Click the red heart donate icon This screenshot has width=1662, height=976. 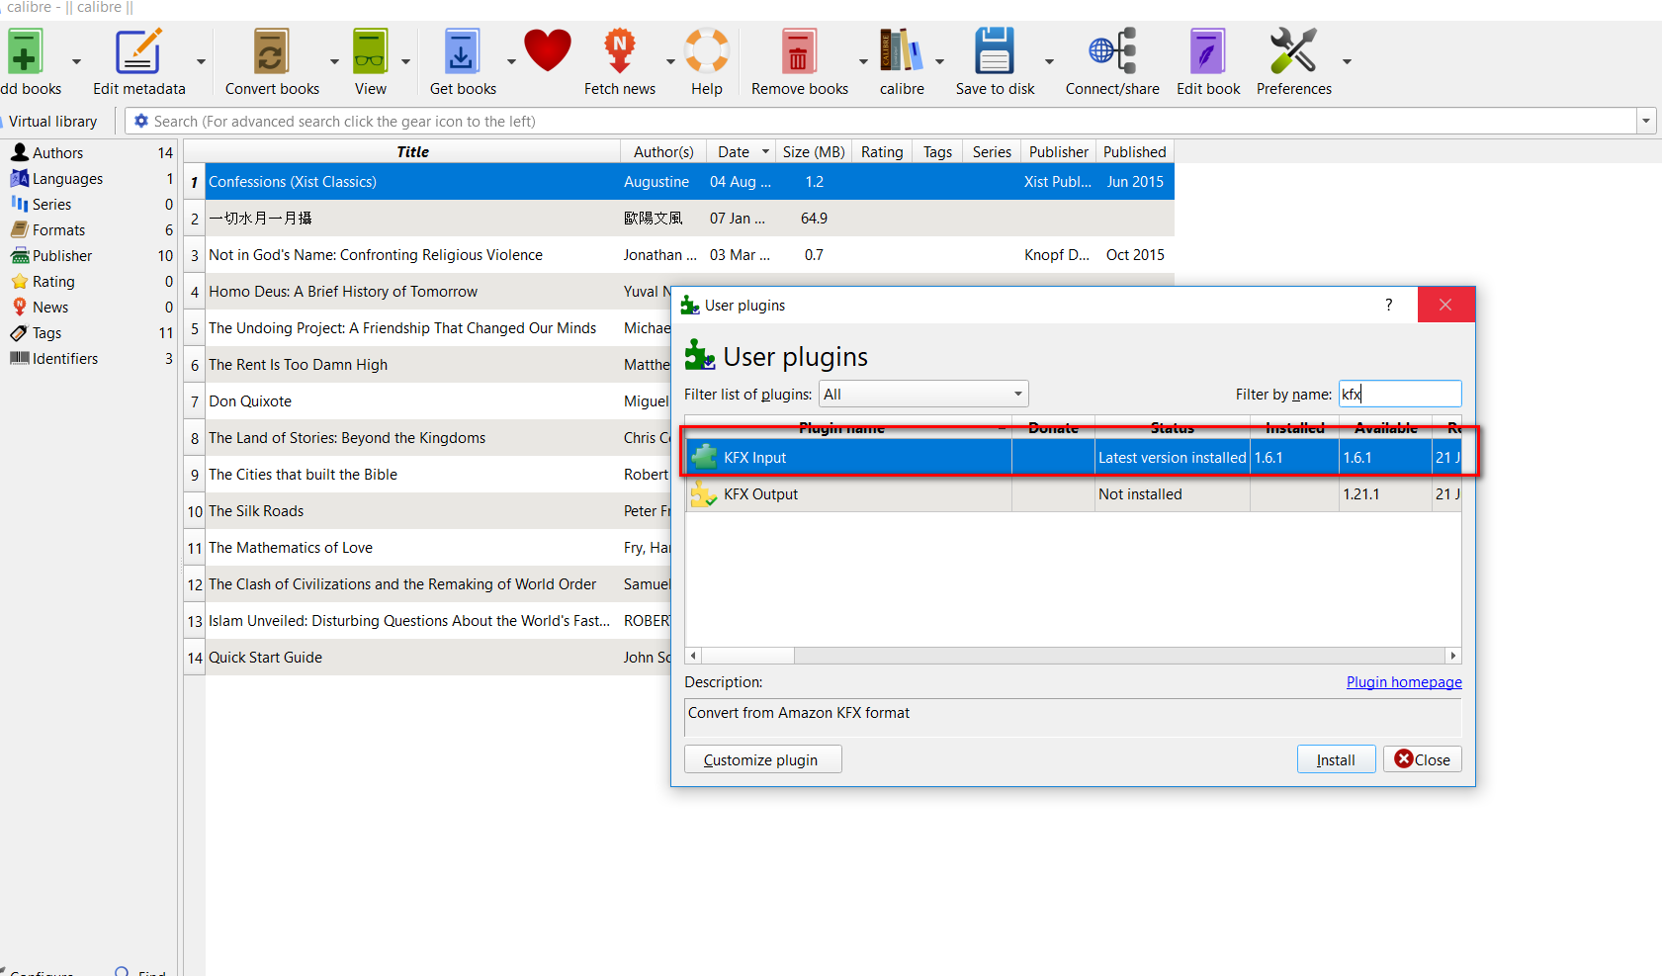[x=548, y=50]
